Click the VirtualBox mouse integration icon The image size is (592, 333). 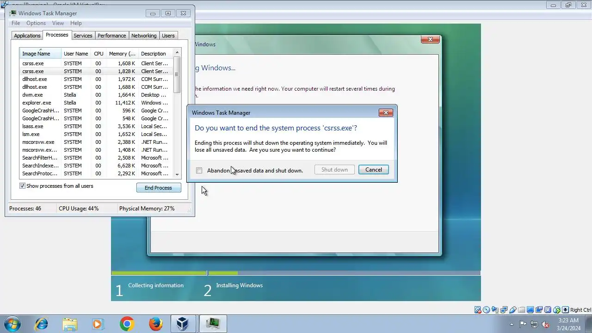click(x=557, y=310)
